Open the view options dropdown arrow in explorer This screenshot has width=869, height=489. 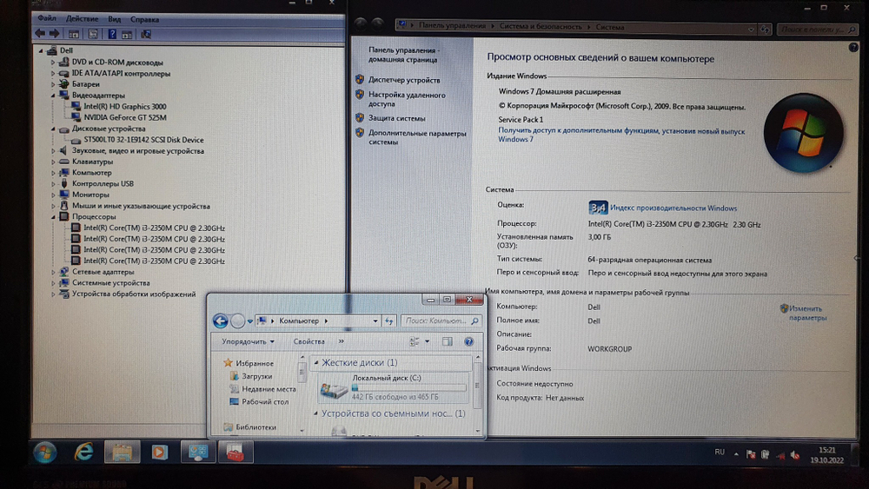coord(427,341)
